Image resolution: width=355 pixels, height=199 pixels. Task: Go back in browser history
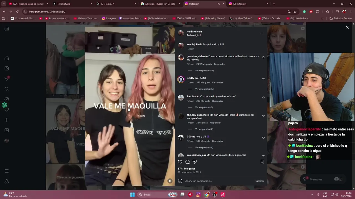[x=4, y=12]
